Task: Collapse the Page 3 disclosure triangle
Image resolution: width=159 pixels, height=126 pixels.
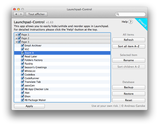Action: (17, 42)
